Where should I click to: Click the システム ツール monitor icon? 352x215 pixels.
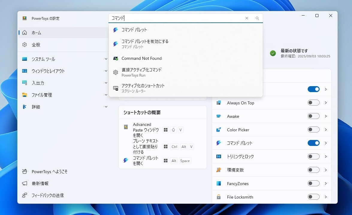25,59
